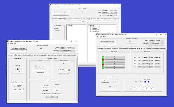Screen dimensions: 174x107
Task: Click the control output number stepper arrows
Action: click(141, 82)
